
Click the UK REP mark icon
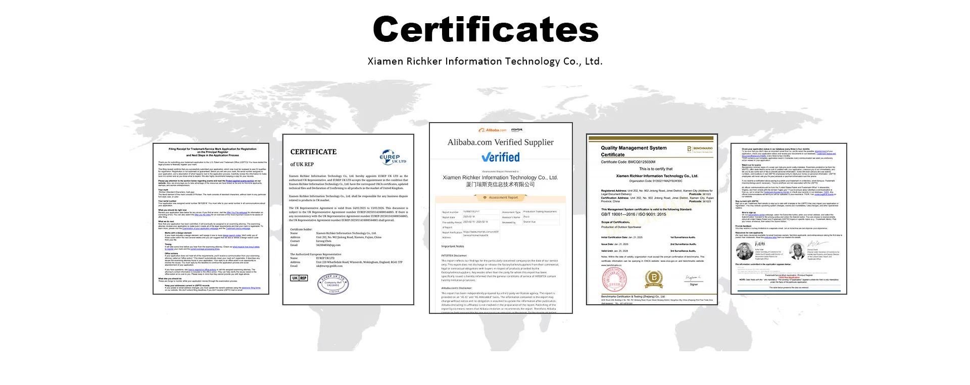[299, 278]
